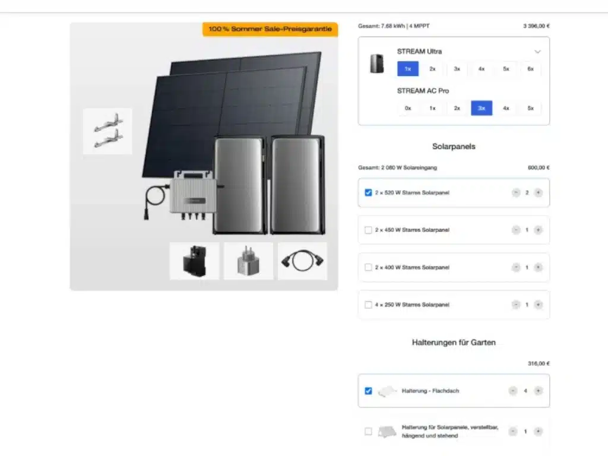
Task: Open the mounting bracket thumbnail image
Action: (x=106, y=131)
